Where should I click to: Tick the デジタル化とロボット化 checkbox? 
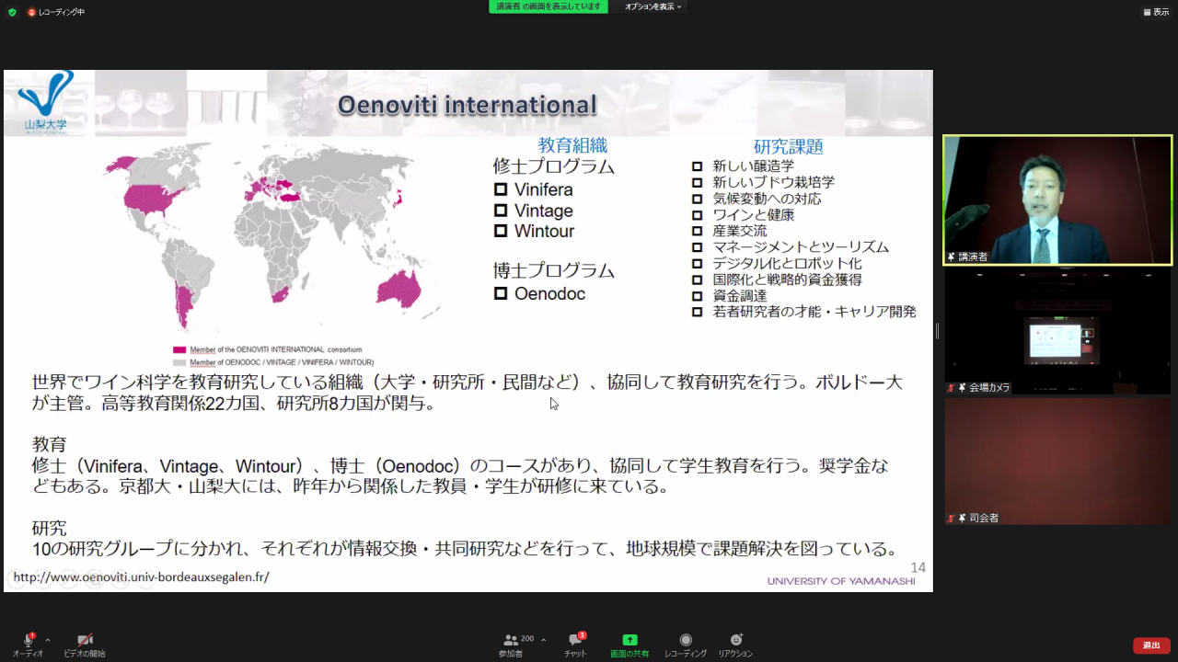[698, 264]
